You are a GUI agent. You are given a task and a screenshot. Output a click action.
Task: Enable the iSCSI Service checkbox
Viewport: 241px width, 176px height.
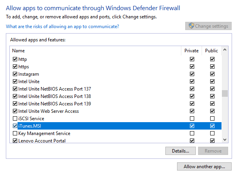click(x=15, y=119)
